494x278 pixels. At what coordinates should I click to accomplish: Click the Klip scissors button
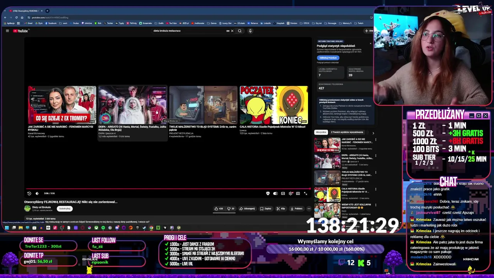(281, 208)
